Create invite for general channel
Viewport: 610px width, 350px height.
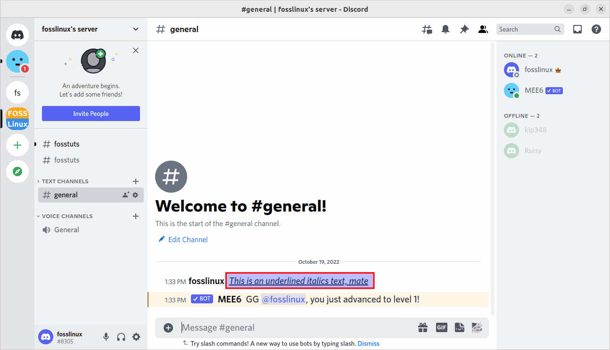pyautogui.click(x=126, y=195)
